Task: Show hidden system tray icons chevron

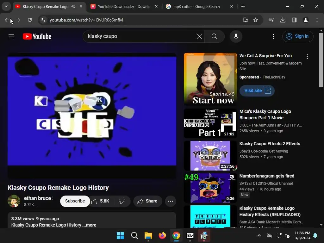Action: pyautogui.click(x=259, y=235)
